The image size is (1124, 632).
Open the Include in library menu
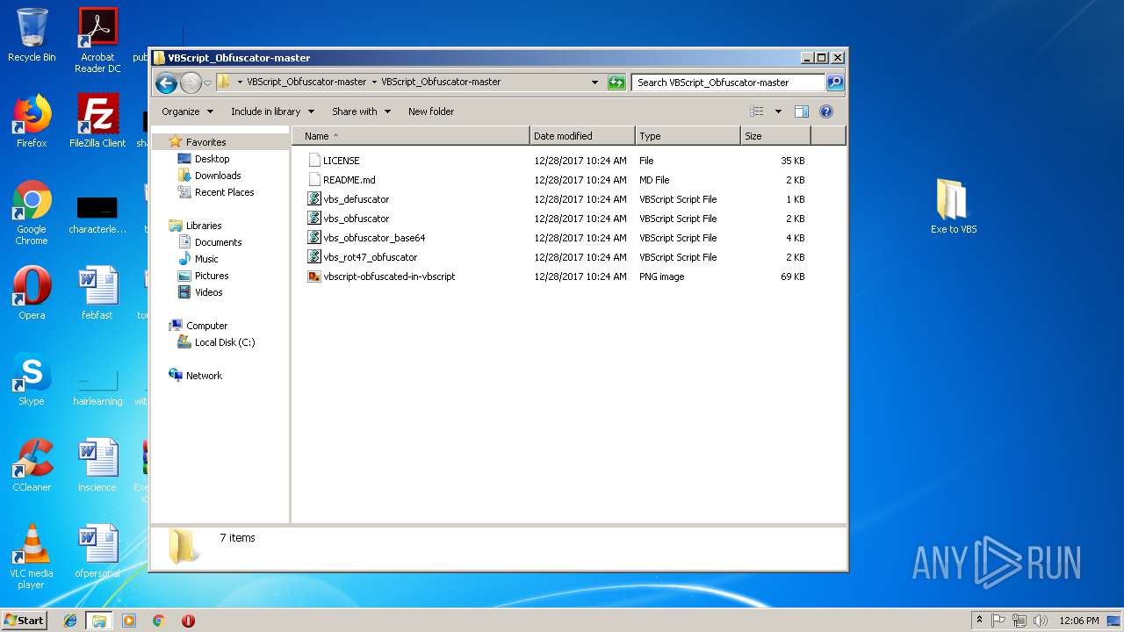click(x=271, y=111)
